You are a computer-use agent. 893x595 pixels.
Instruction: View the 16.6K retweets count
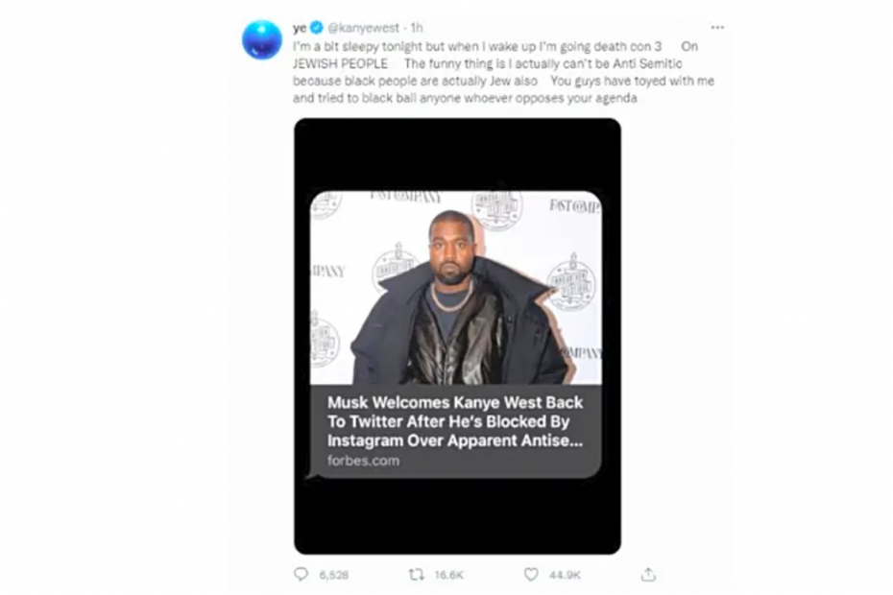[448, 575]
